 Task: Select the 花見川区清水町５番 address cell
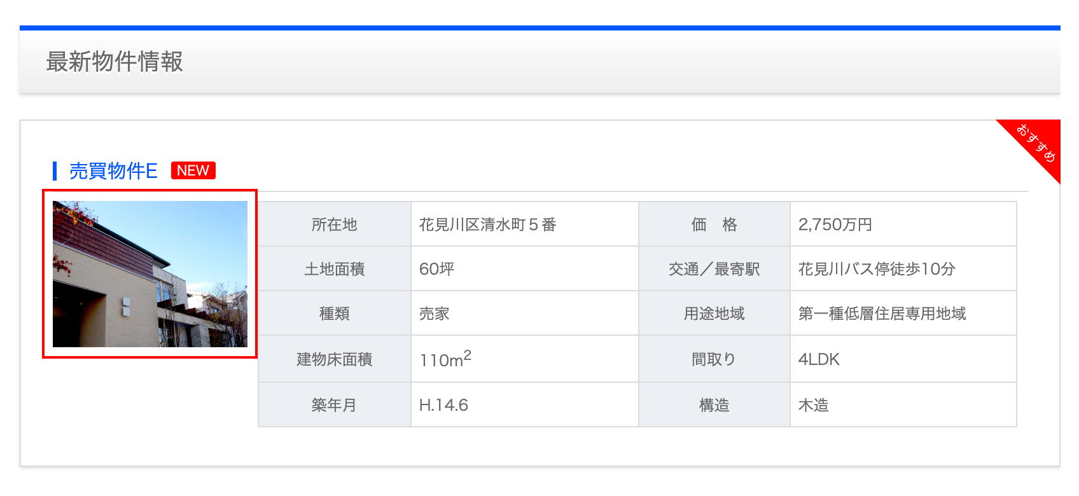525,224
